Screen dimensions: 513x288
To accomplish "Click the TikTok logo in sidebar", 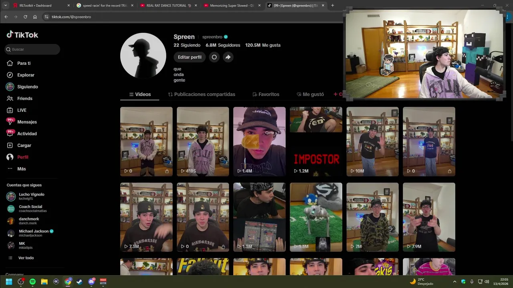I will [x=22, y=35].
